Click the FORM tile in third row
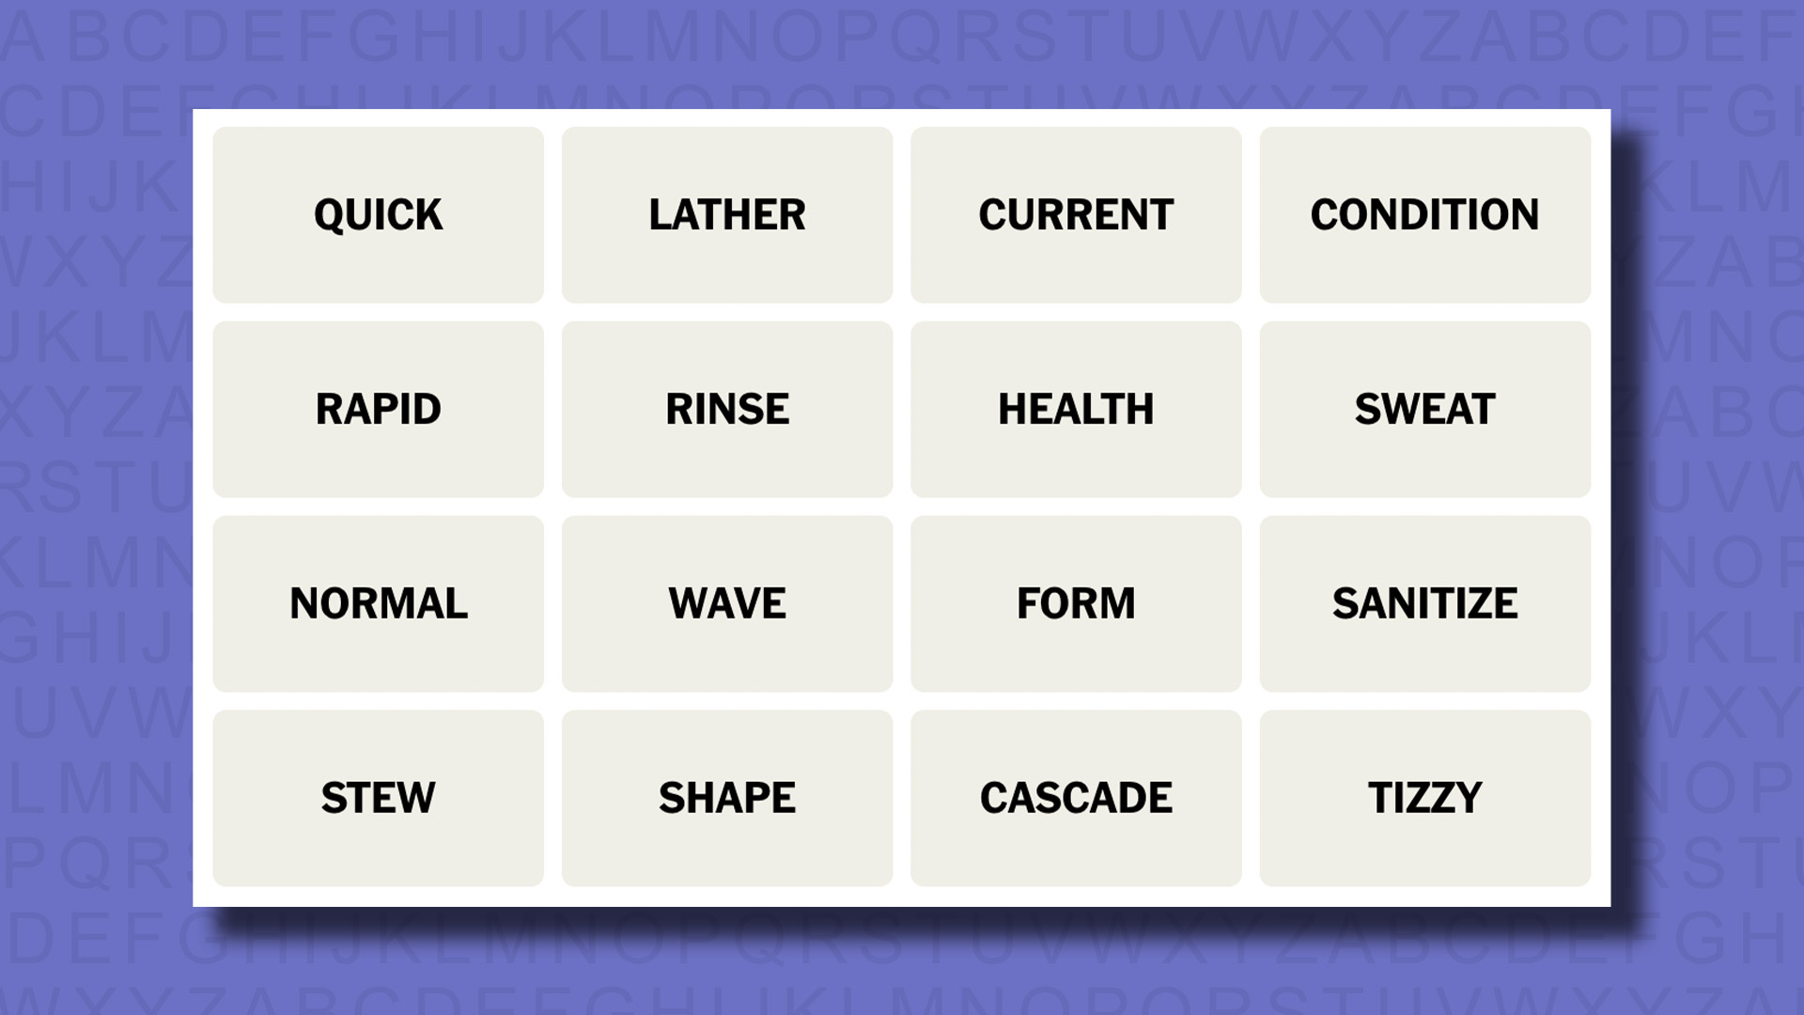This screenshot has height=1015, width=1804. (x=1076, y=603)
